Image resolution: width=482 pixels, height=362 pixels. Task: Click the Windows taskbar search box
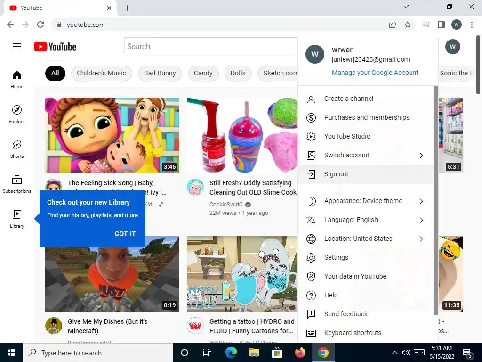coord(98,353)
